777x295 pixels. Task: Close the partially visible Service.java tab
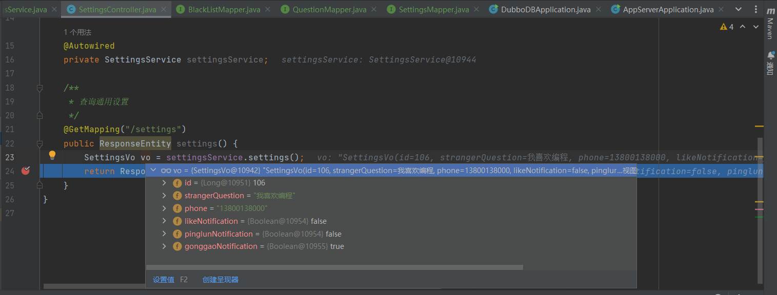coord(54,9)
